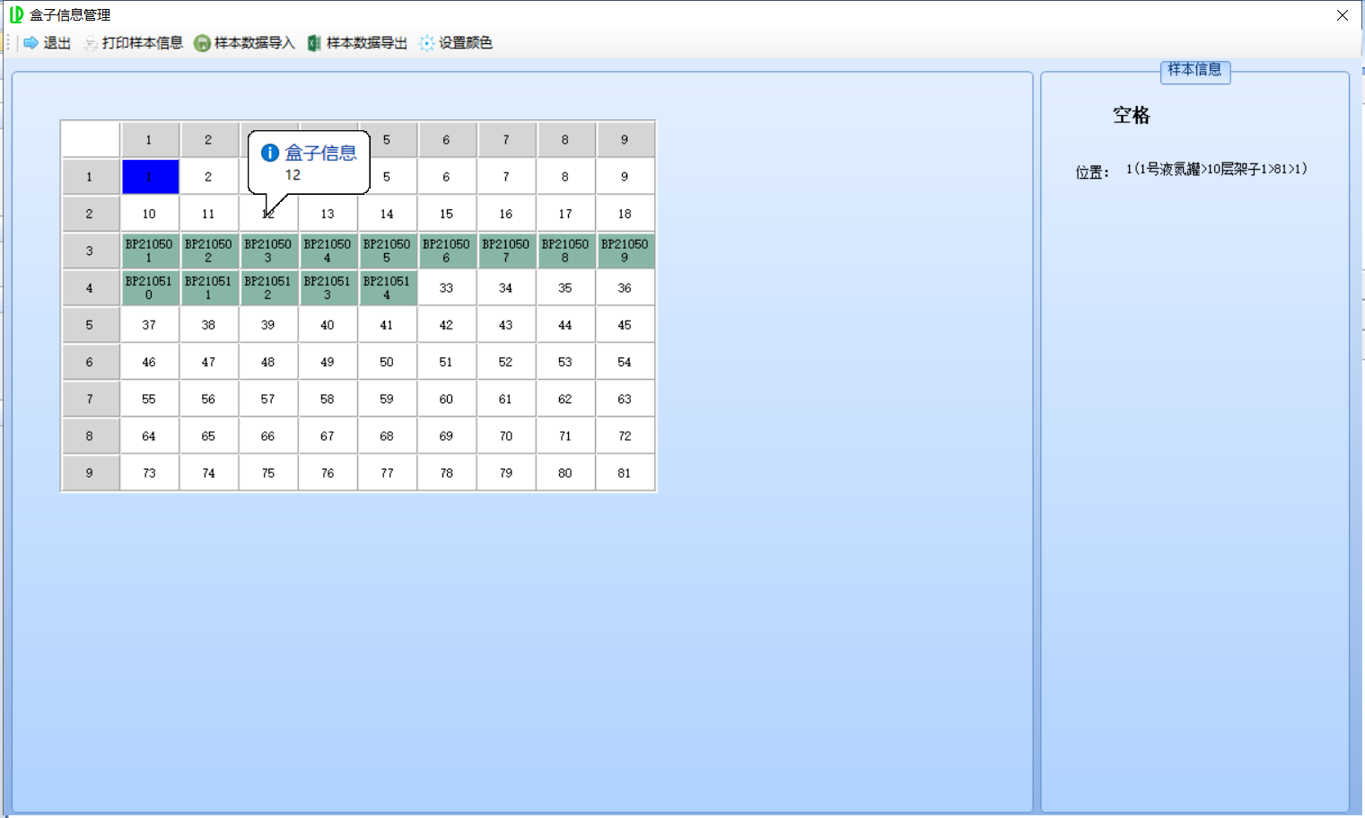Select empty slot 36
Image resolution: width=1365 pixels, height=818 pixels.
tap(626, 288)
